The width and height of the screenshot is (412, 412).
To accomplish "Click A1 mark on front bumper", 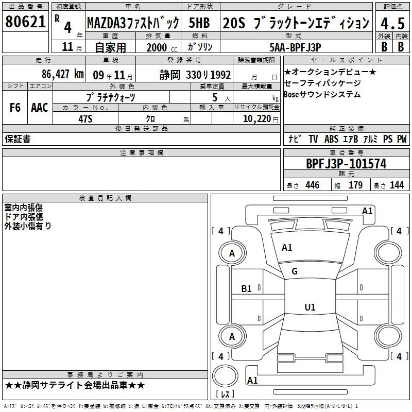I will (367, 211).
